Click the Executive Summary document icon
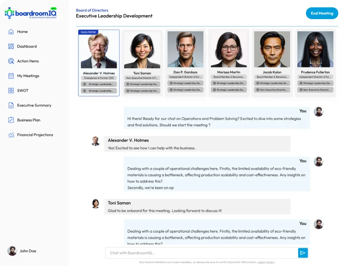This screenshot has width=353, height=280. pyautogui.click(x=11, y=105)
